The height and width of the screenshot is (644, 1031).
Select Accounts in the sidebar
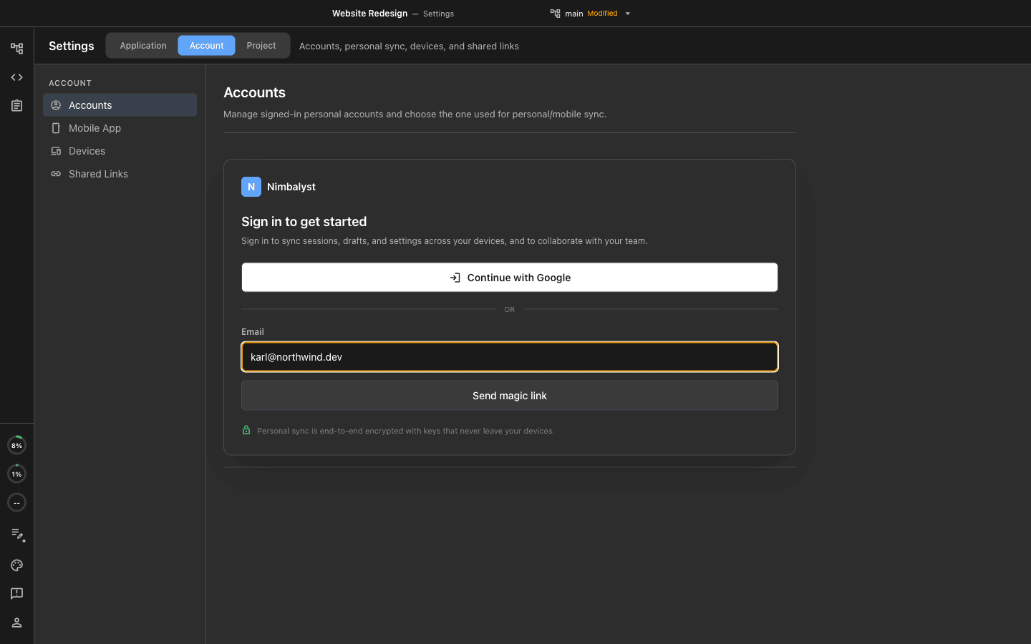(x=120, y=105)
